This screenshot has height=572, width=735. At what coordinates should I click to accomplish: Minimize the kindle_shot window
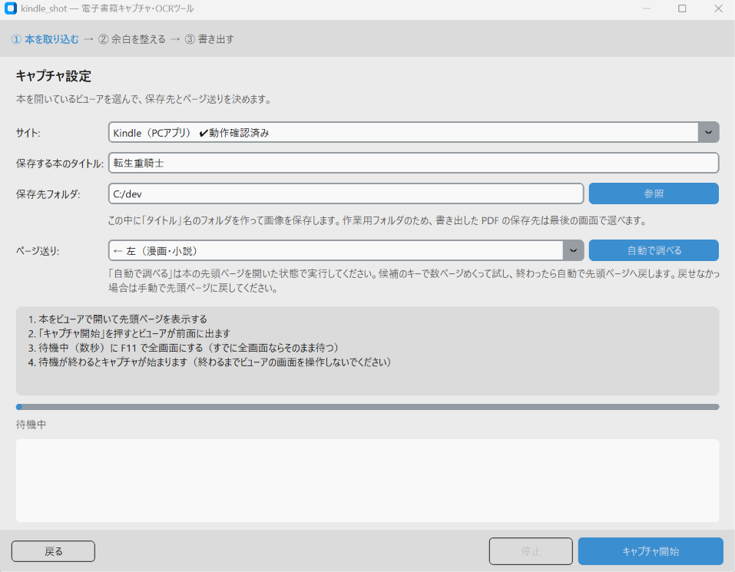pyautogui.click(x=647, y=8)
